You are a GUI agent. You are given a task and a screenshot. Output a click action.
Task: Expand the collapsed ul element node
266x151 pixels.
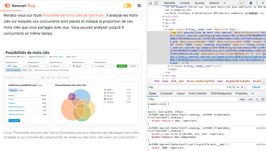click(x=164, y=16)
